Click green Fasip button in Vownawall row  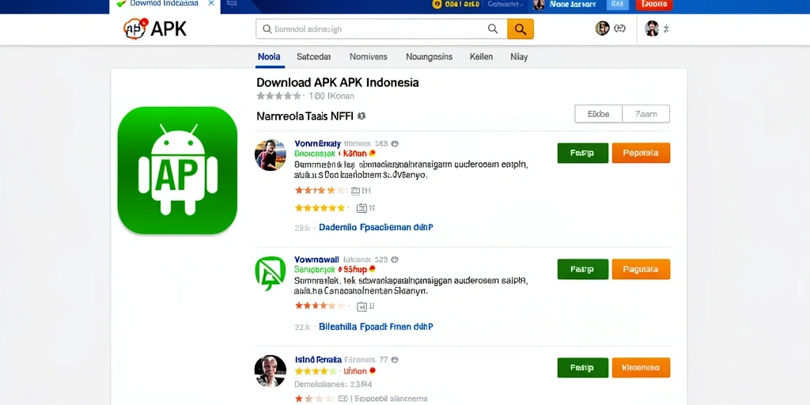pyautogui.click(x=583, y=269)
